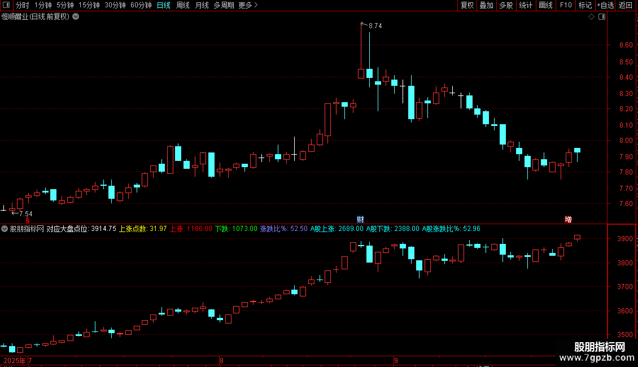This screenshot has width=638, height=367.
Task: Click the 上涨点数 31.97 readout
Action: pos(143,229)
